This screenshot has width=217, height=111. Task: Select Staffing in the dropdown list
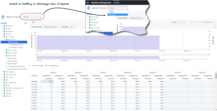[x=111, y=13]
